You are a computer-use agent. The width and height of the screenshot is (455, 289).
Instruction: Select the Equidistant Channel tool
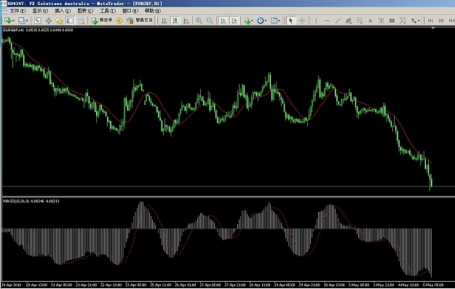pos(349,20)
